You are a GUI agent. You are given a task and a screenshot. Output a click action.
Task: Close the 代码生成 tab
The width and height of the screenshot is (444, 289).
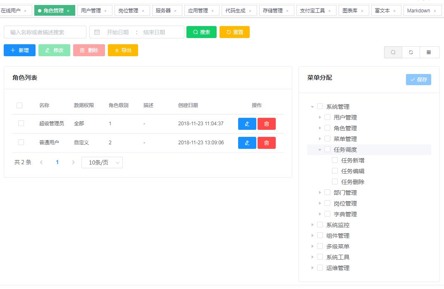[x=250, y=11]
